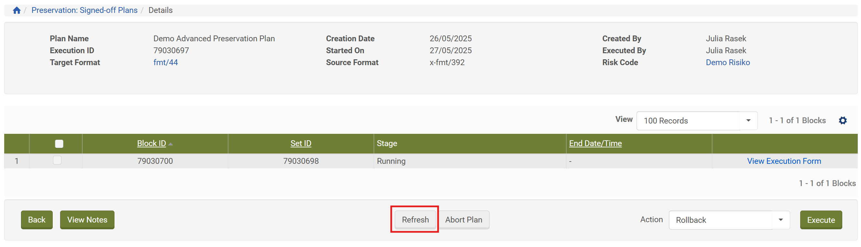This screenshot has height=247, width=861.
Task: Navigate to Preservation: Signed-off Plans breadcrumb
Action: [84, 10]
